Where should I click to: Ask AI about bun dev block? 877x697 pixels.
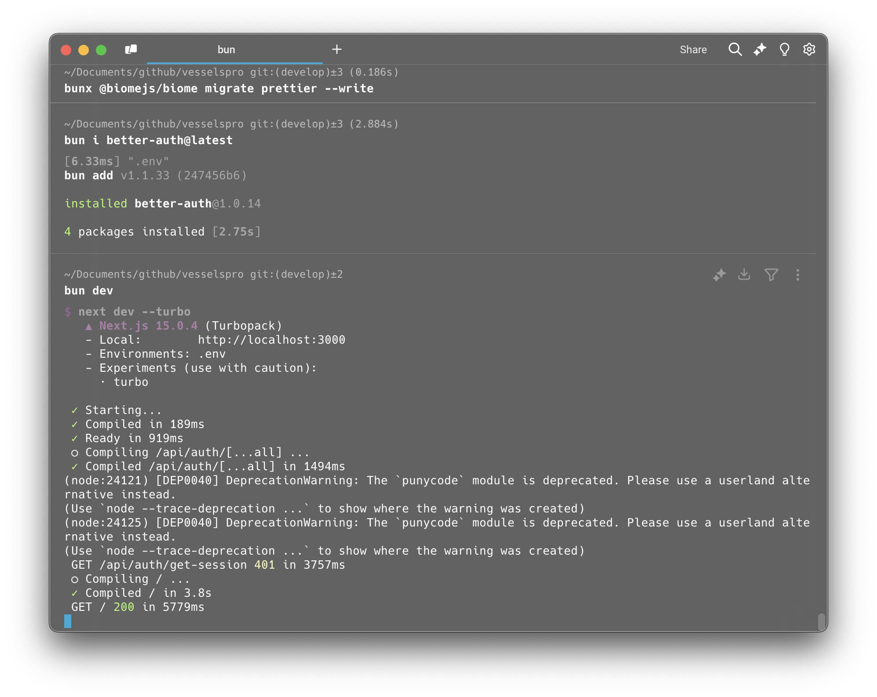(719, 275)
